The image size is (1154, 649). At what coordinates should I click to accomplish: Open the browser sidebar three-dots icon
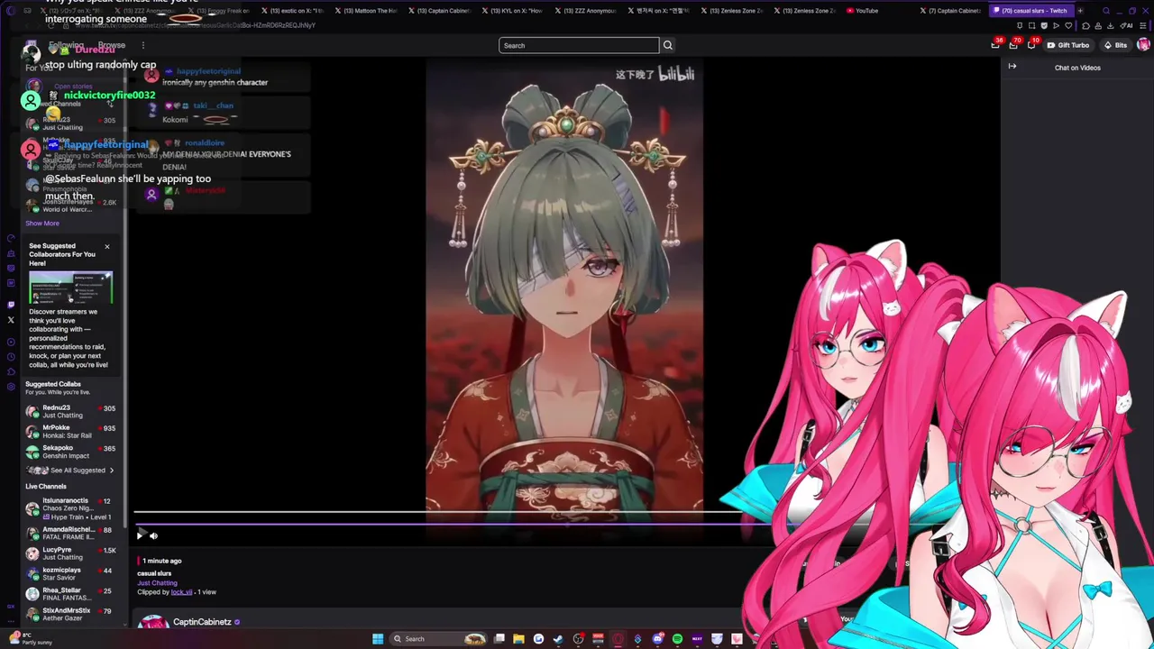(x=11, y=621)
